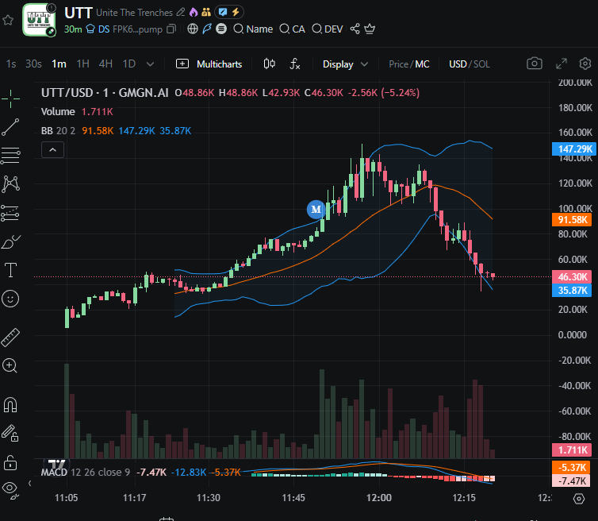
Task: Collapse the MACD pane with the left arrow
Action: pos(30,484)
